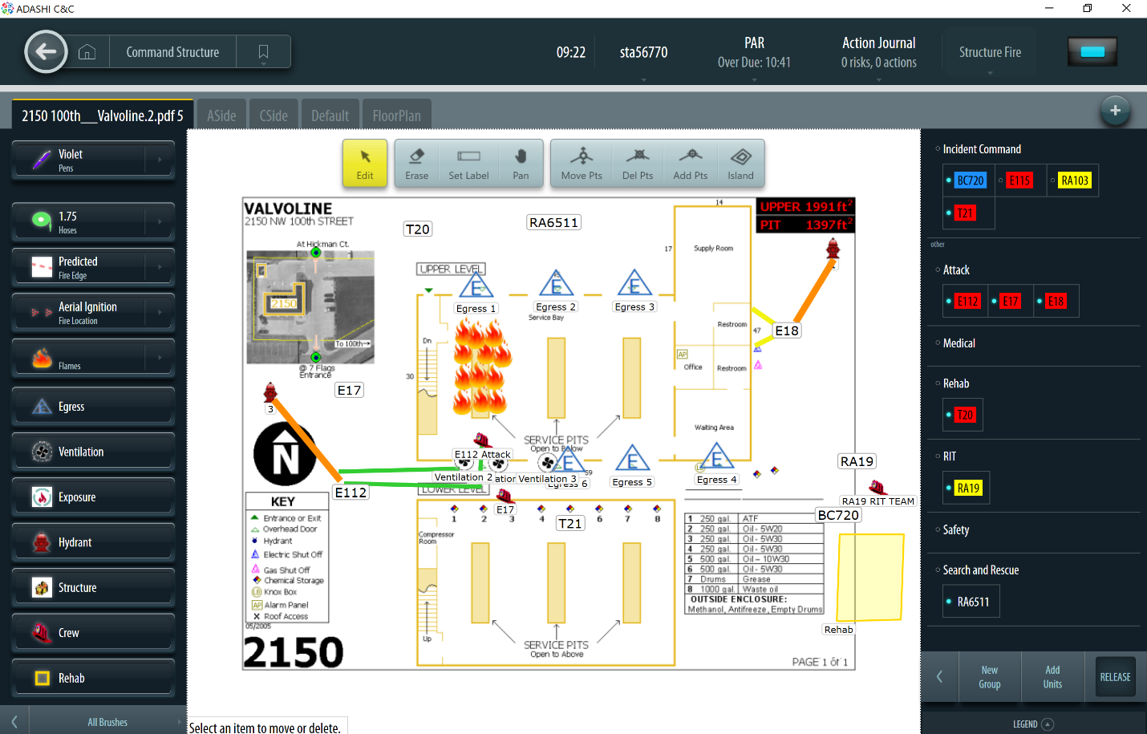This screenshot has width=1147, height=734.
Task: Select the E18 unit in Attack
Action: [1056, 302]
